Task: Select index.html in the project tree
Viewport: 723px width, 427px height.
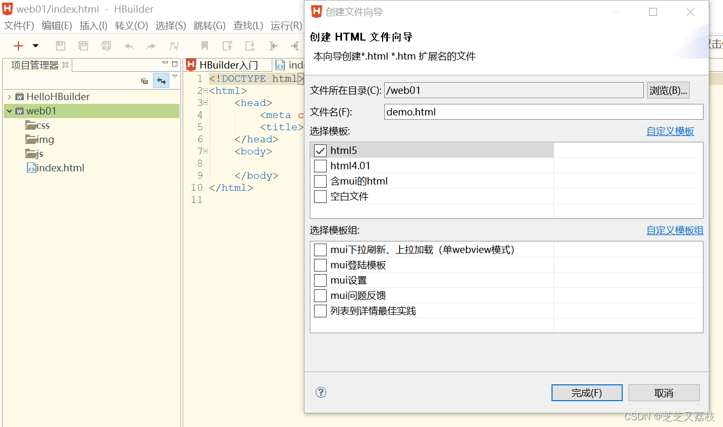Action: click(55, 168)
